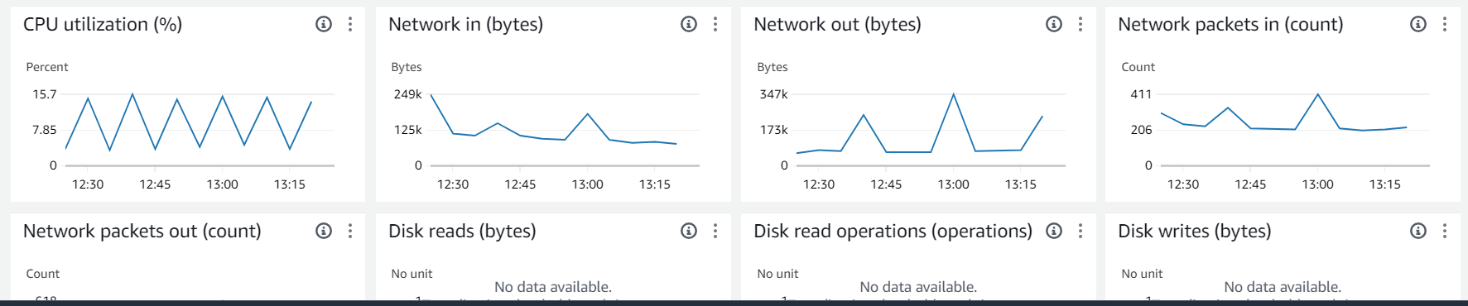
Task: Open Disk writes (bytes) actions menu
Action: coord(1445,231)
